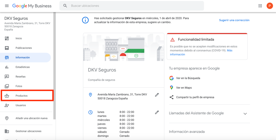Click the Usuarios add-person icon
This screenshot has width=276, height=140.
point(7,105)
